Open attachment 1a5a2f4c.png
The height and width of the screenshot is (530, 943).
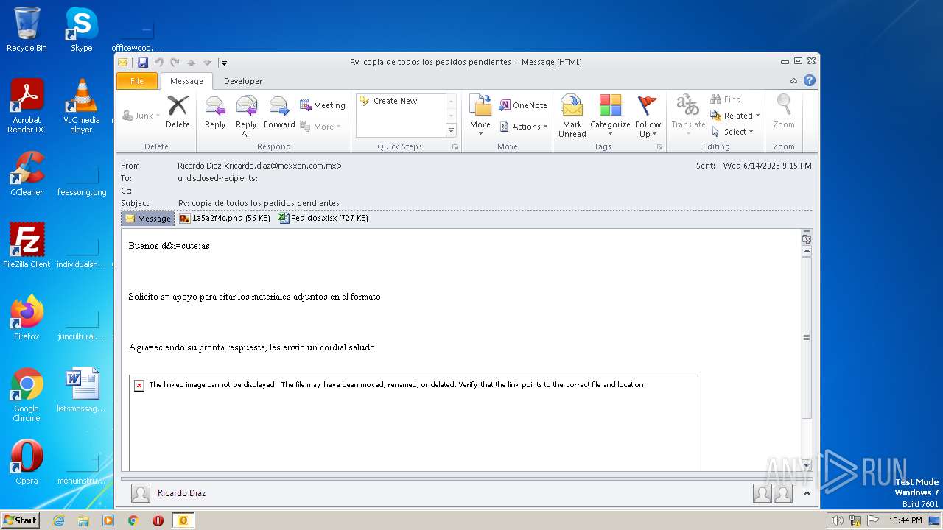(225, 218)
